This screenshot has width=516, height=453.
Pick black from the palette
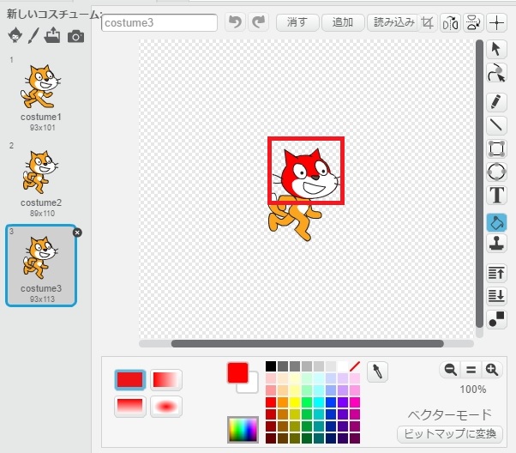click(271, 366)
